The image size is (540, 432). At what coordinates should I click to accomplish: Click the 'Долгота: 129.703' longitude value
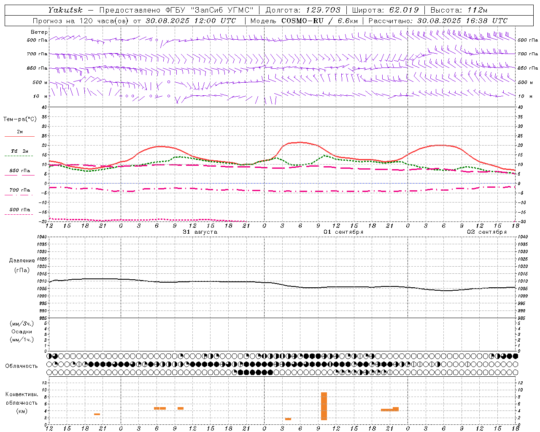(x=303, y=10)
